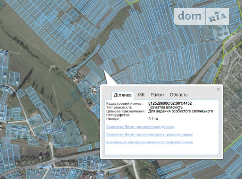
Task: Click the Приватна власність value
Action: tap(165, 107)
